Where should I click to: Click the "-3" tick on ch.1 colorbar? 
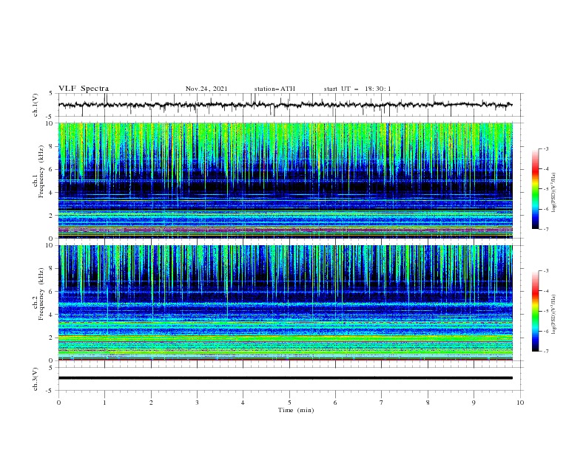pos(546,148)
